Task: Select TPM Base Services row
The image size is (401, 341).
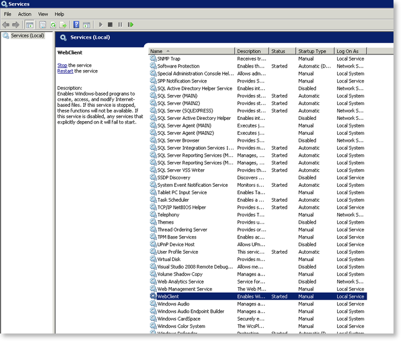Action: tap(259, 237)
